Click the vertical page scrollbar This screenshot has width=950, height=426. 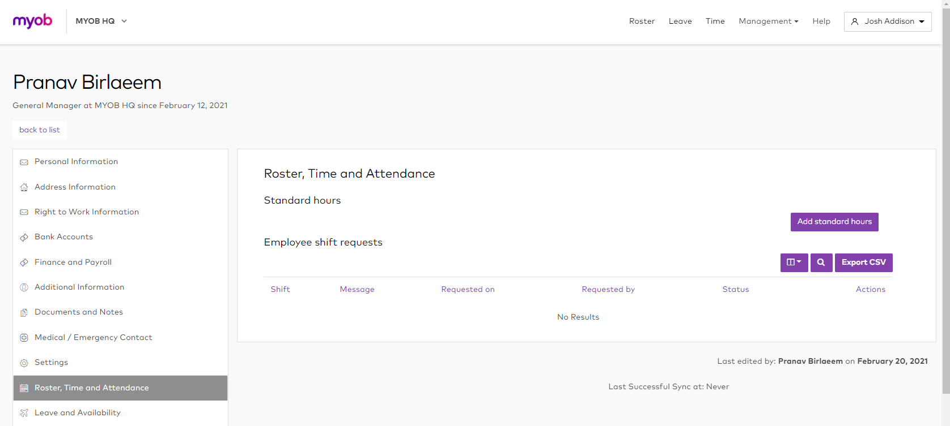point(945,198)
